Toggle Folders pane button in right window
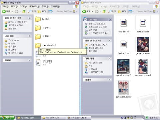Viewport: 160px width, 120px height. tap(122, 11)
